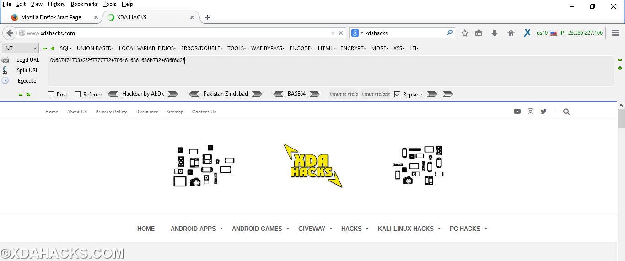Click the right arrow after Replace checkbox

[x=432, y=94]
